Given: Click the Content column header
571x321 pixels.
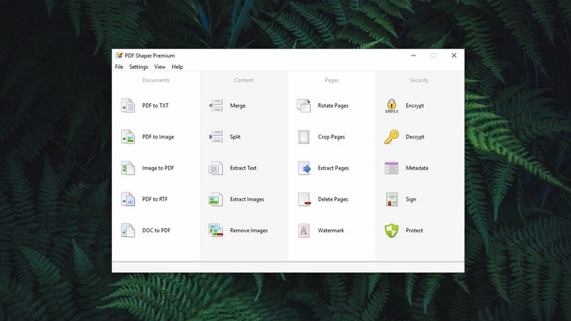Looking at the screenshot, I should 243,80.
